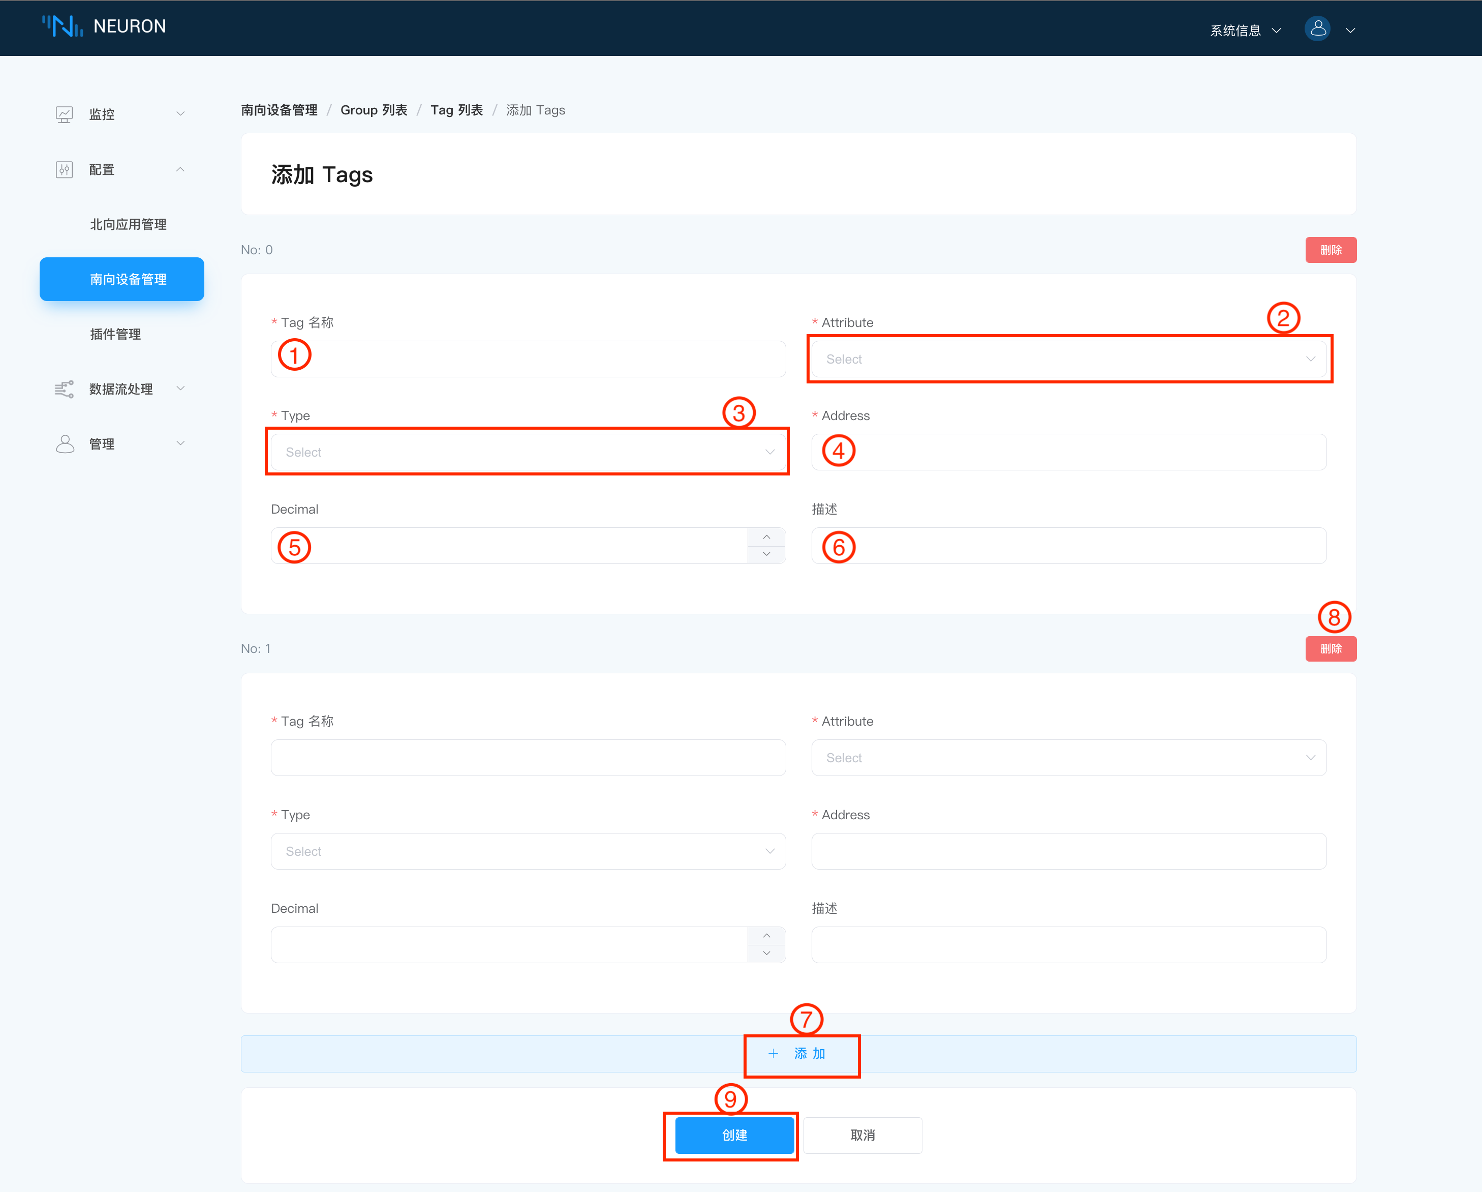This screenshot has width=1482, height=1192.
Task: Expand the chevron beside user avatar
Action: pyautogui.click(x=1350, y=31)
